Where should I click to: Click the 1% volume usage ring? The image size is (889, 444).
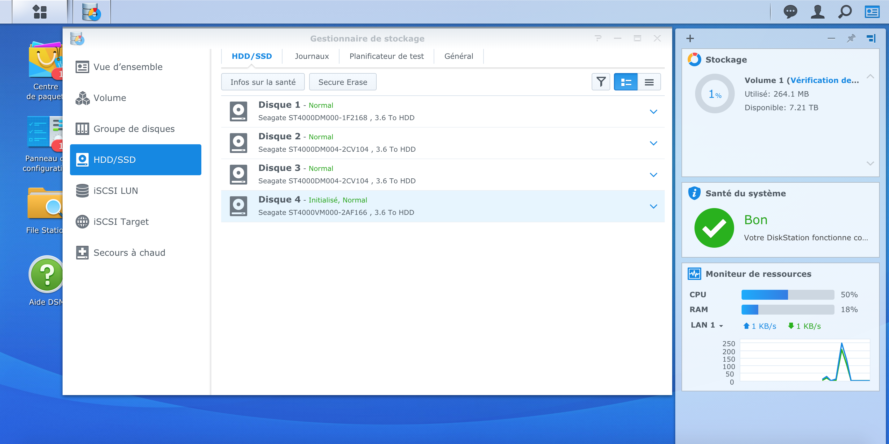coord(715,94)
